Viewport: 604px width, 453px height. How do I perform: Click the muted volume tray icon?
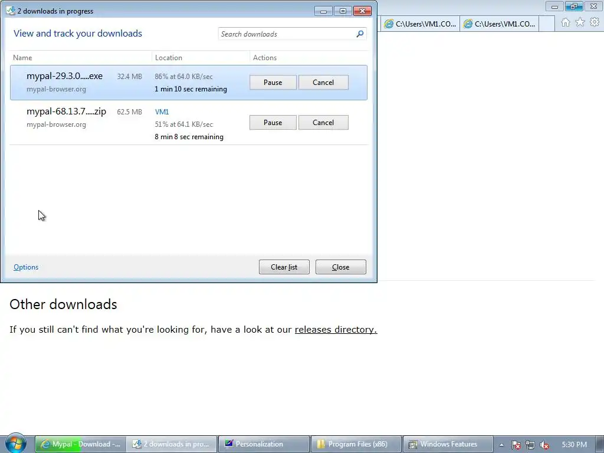(x=544, y=445)
